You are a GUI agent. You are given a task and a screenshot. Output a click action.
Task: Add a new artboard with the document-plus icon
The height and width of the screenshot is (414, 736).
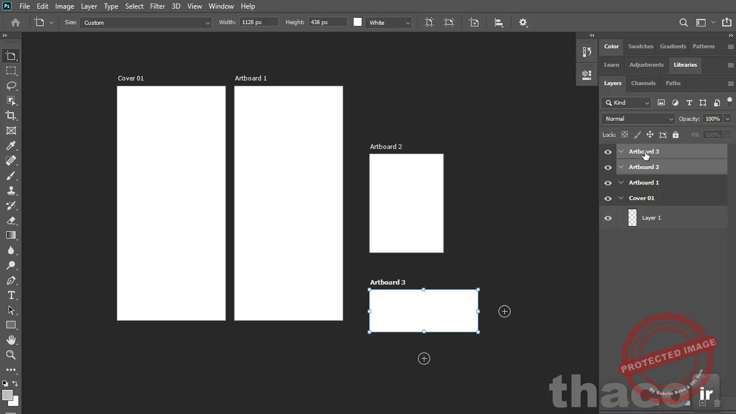pos(473,22)
